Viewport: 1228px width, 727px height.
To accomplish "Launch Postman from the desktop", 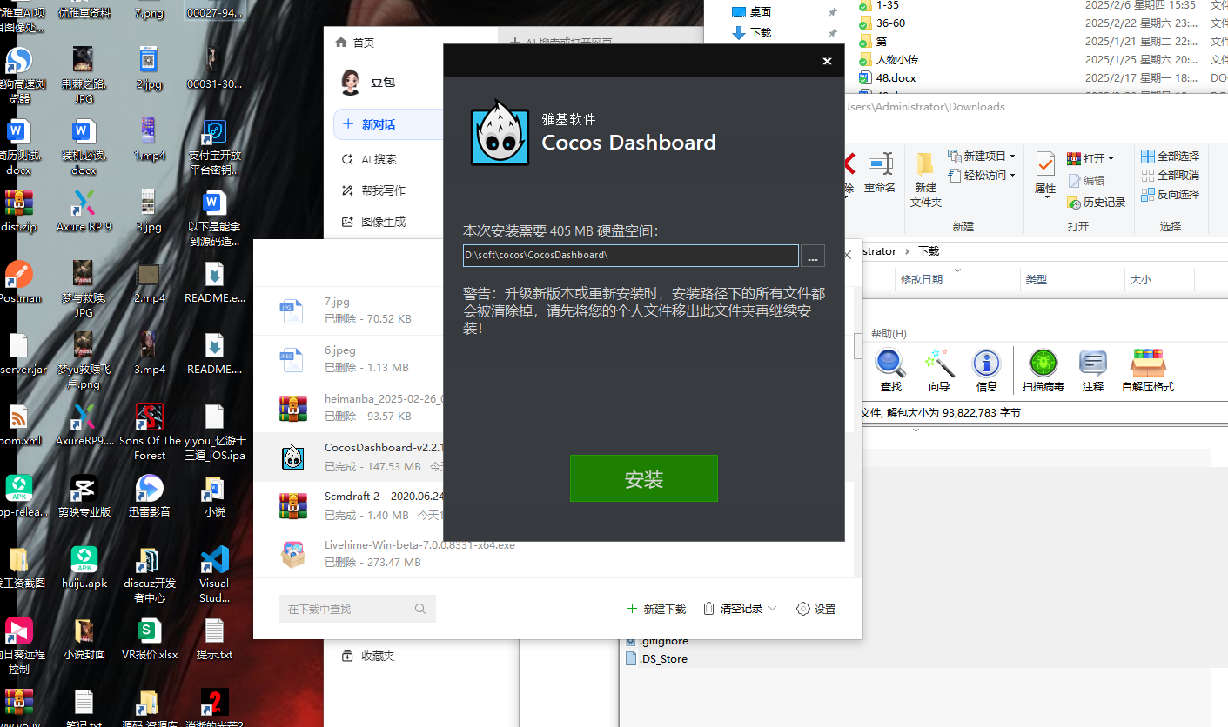I will click(19, 274).
